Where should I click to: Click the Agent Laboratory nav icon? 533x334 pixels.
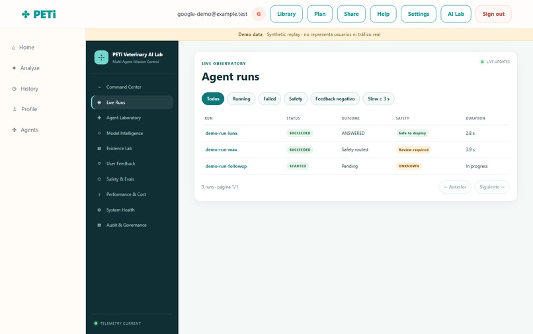[x=99, y=118]
